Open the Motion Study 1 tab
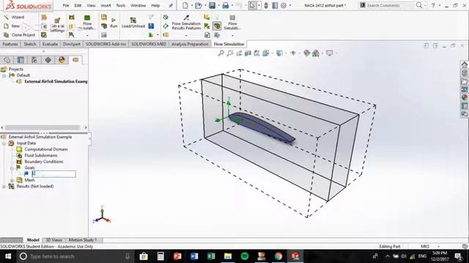This screenshot has height=263, width=469. [x=83, y=240]
